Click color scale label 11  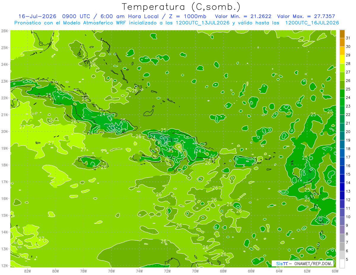click(348, 208)
